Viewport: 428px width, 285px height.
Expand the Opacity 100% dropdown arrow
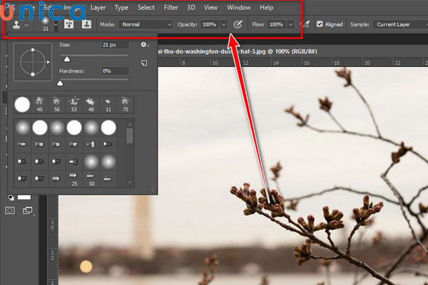[224, 24]
